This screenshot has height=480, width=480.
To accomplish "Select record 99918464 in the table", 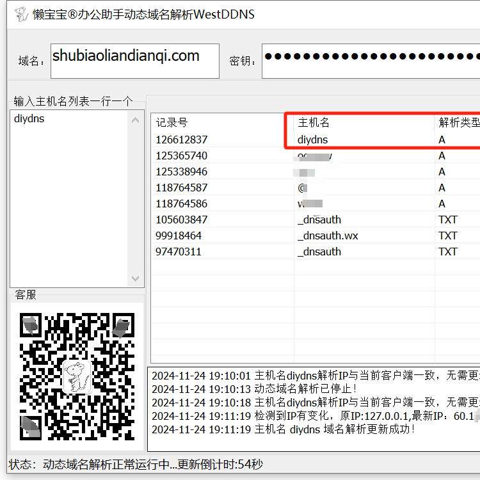I will 179,236.
